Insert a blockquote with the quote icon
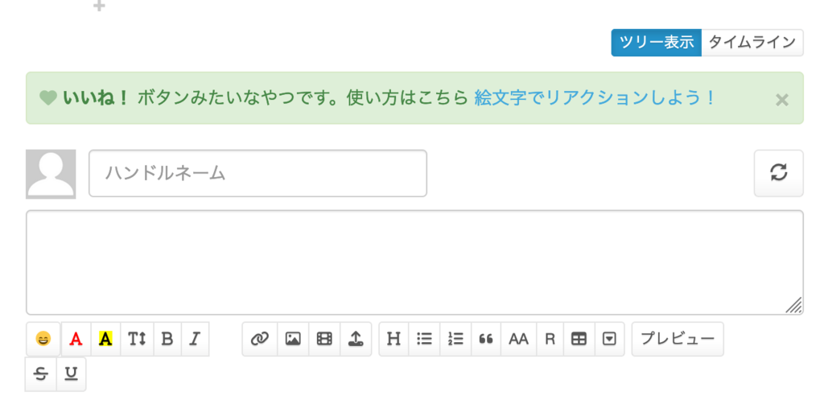 486,339
